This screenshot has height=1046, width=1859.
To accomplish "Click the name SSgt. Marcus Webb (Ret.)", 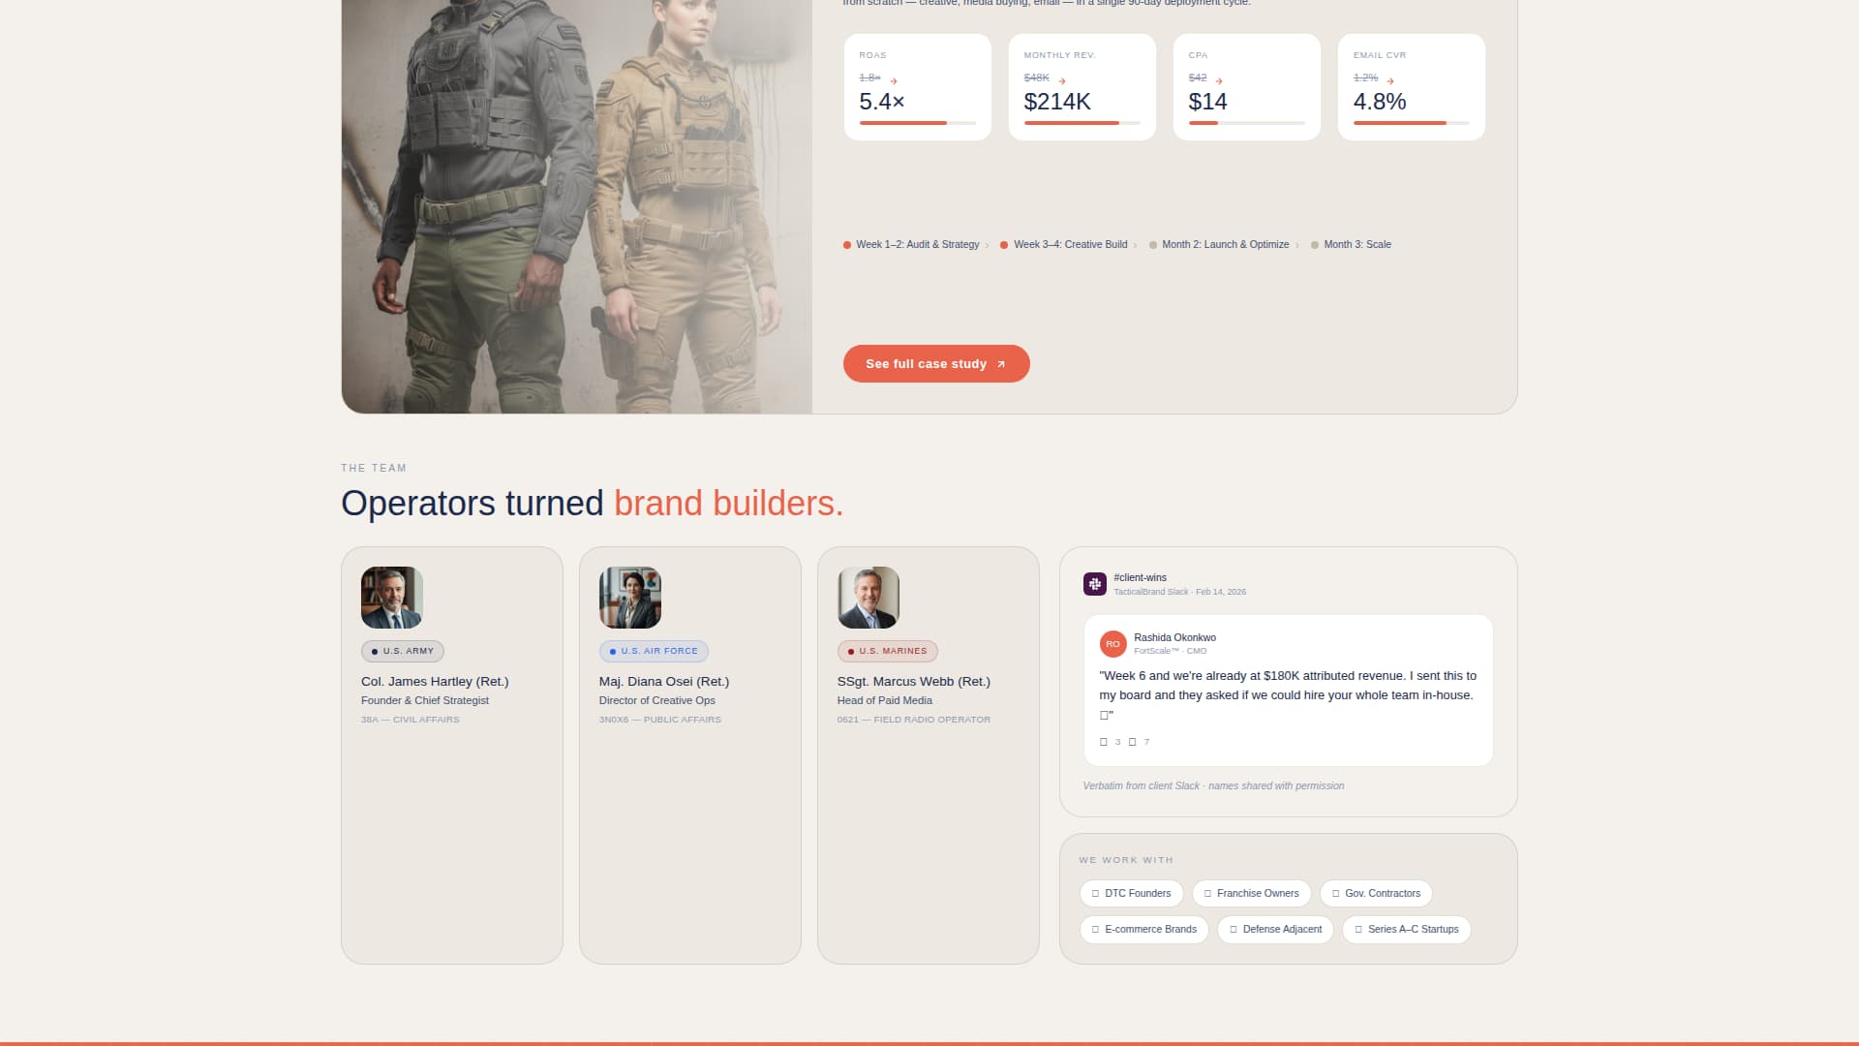I will click(914, 682).
